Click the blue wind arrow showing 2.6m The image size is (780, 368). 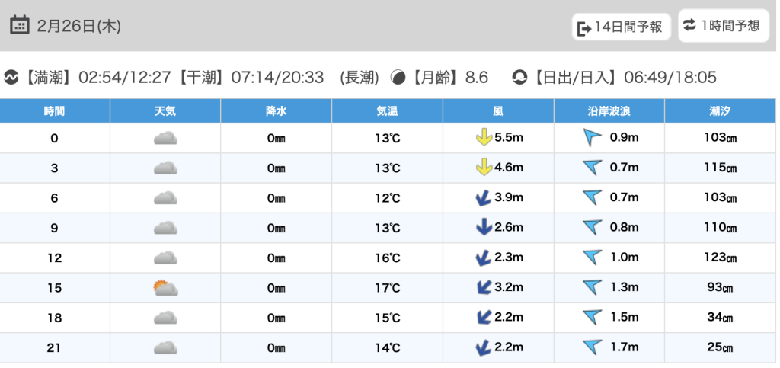pos(483,228)
